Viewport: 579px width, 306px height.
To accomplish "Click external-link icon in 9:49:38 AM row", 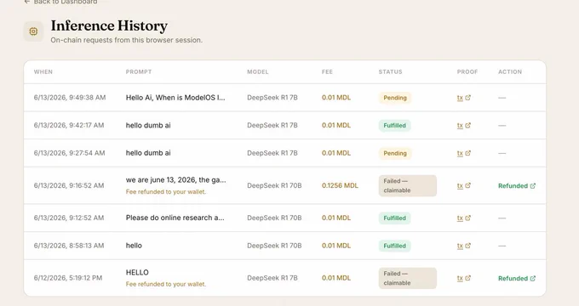I will pos(467,98).
